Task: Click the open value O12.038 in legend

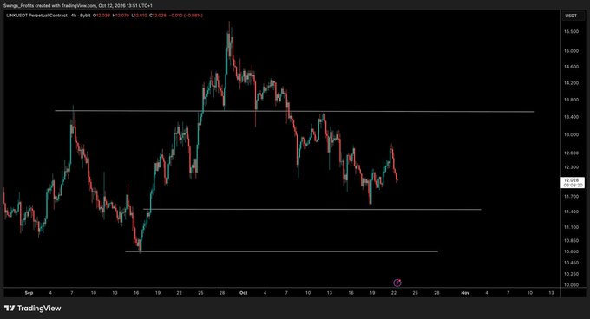Action: [x=102, y=16]
